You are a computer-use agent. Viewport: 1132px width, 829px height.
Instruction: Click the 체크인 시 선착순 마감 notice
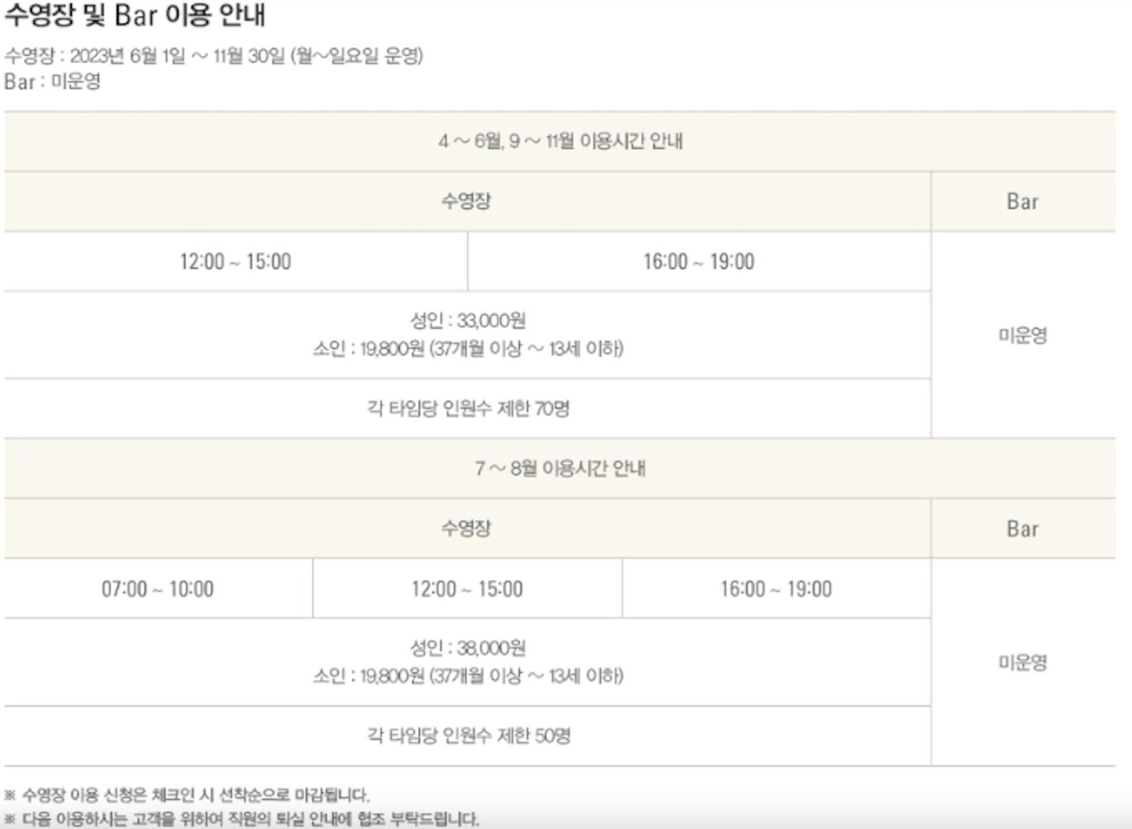[195, 795]
